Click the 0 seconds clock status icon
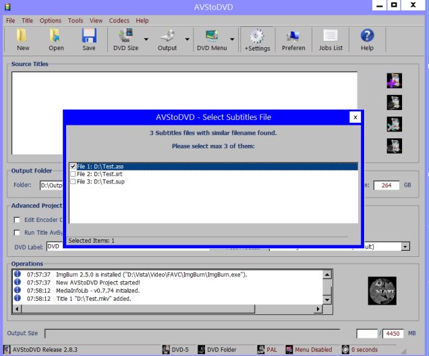This screenshot has width=429, height=356. [x=345, y=349]
